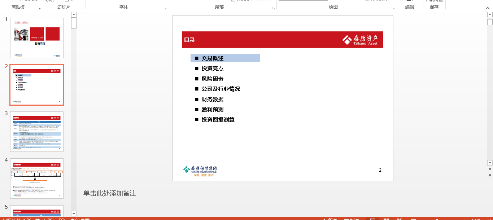Viewport: 493px width, 220px height.
Task: Click the notes field 单击此处添加备注
Action: point(110,193)
